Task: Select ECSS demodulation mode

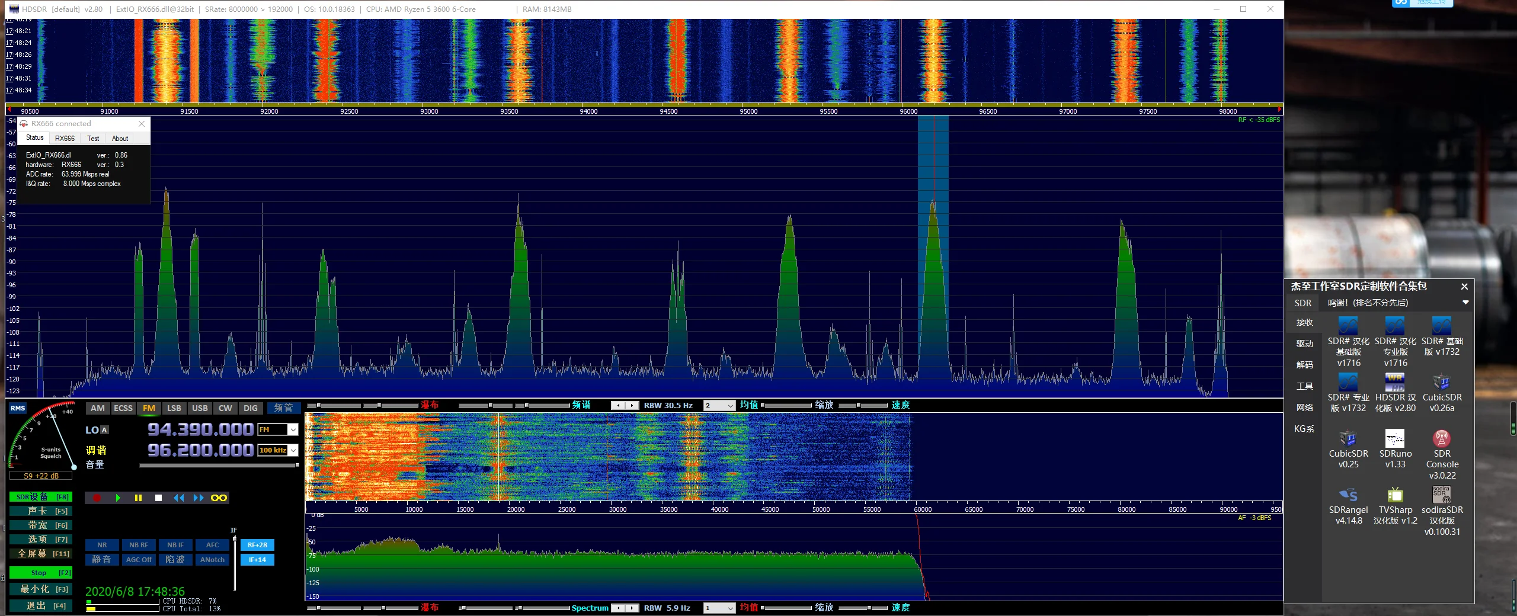Action: [x=123, y=408]
